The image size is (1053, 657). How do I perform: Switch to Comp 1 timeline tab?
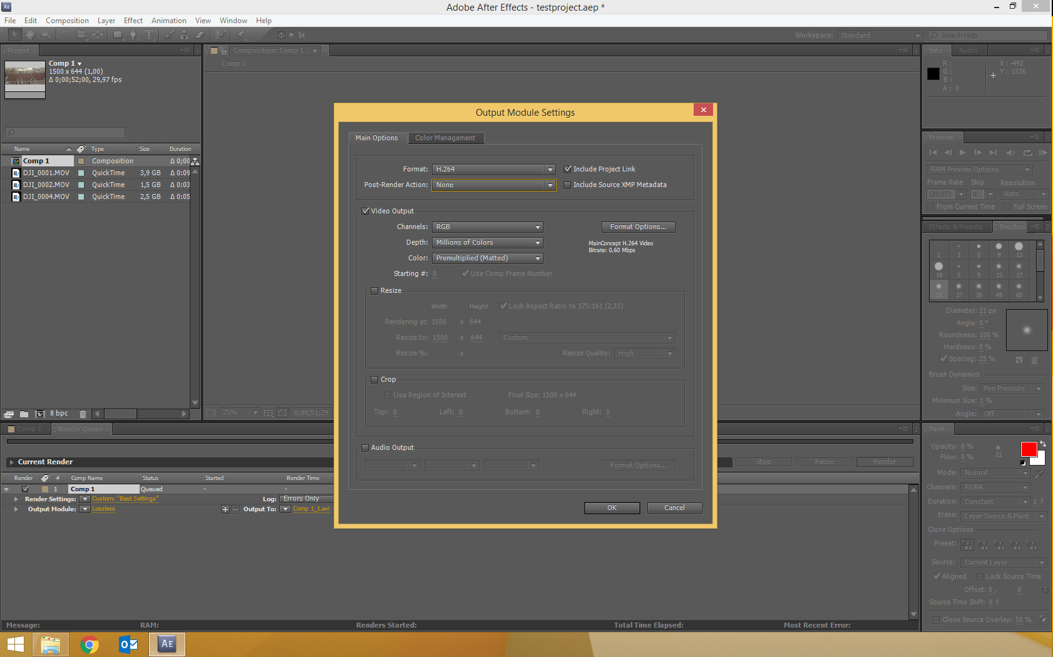[x=25, y=429]
